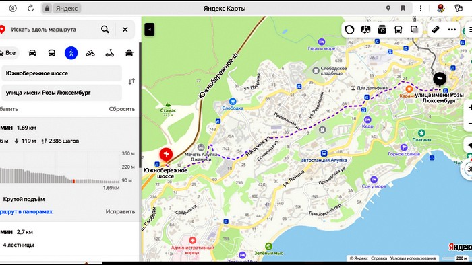Close the route panel with X
The image size is (472, 265).
point(125,30)
